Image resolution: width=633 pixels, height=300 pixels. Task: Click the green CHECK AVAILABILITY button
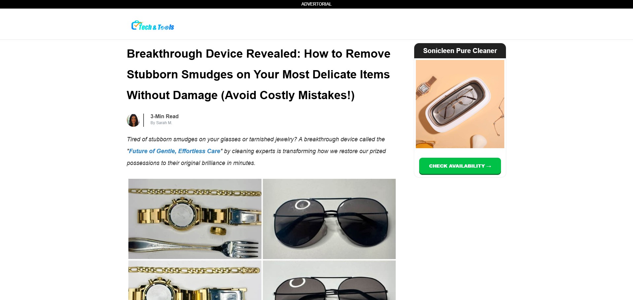click(x=460, y=166)
